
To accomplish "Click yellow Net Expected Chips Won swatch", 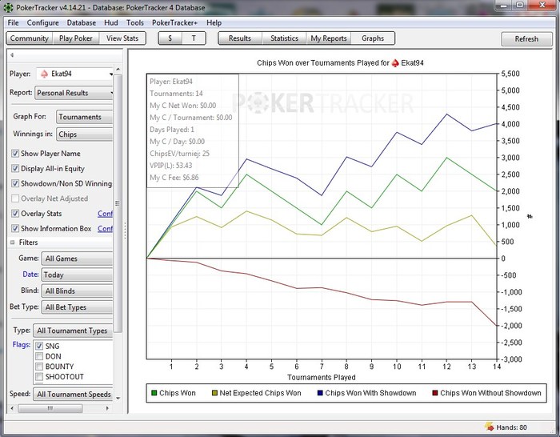I will 214,393.
